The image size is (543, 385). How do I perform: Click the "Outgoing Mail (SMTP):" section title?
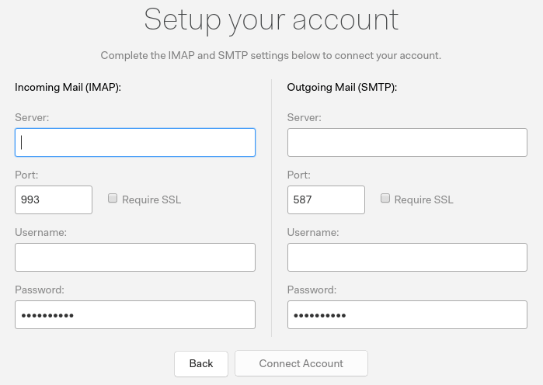tap(342, 87)
